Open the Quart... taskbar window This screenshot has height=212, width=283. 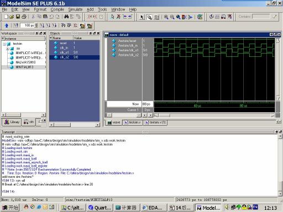[x=100, y=208]
